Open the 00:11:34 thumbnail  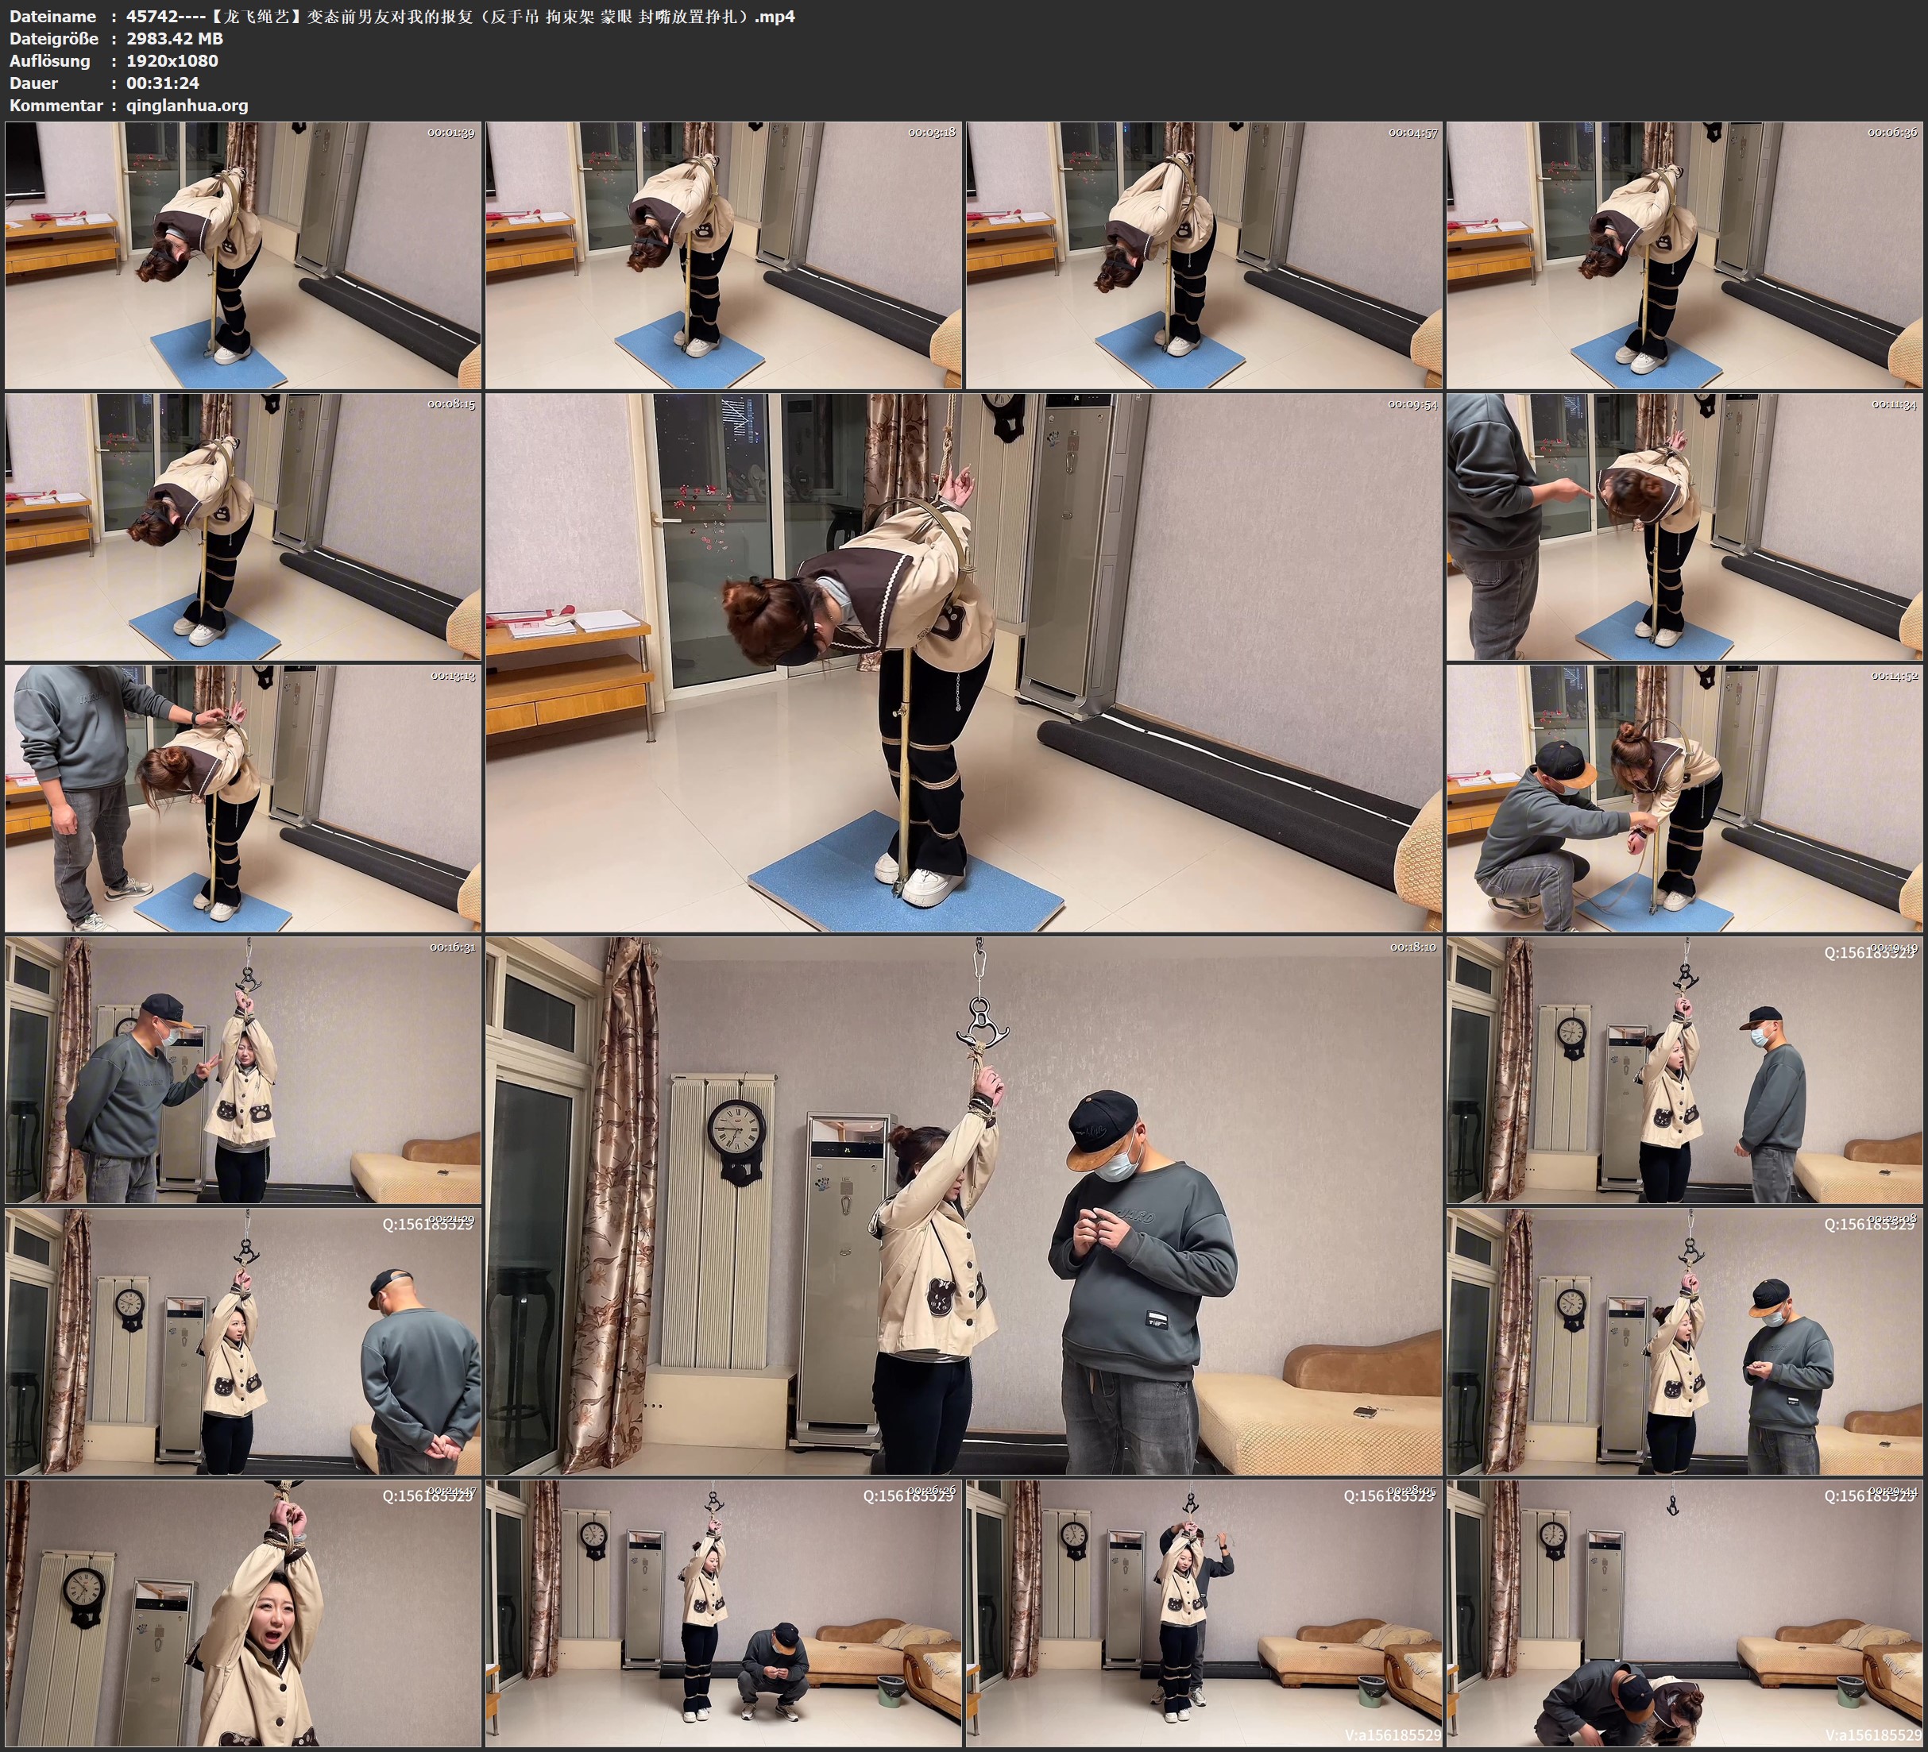1684,526
